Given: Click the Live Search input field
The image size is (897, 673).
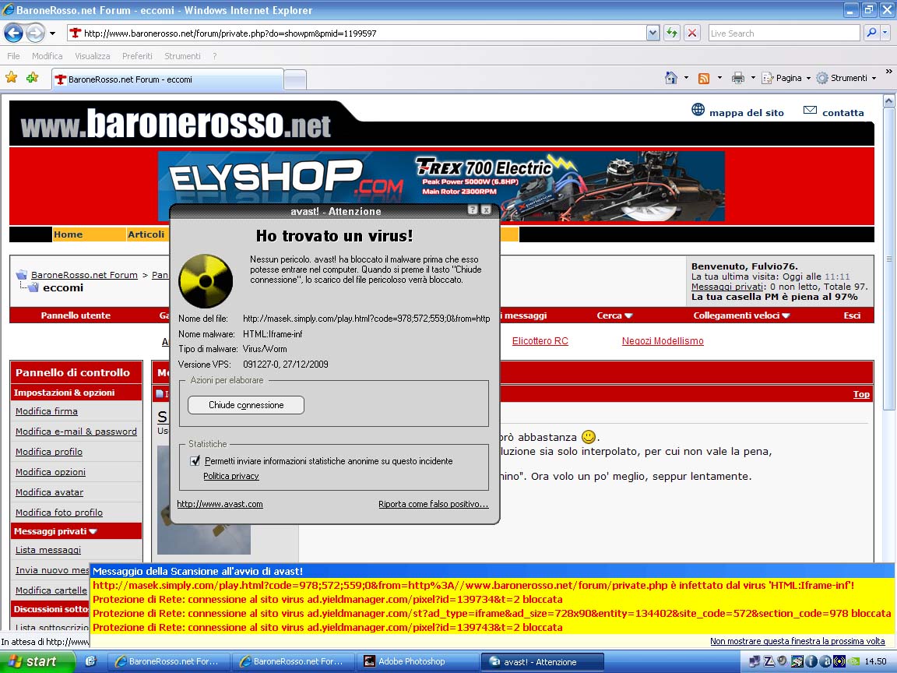Looking at the screenshot, I should point(783,33).
